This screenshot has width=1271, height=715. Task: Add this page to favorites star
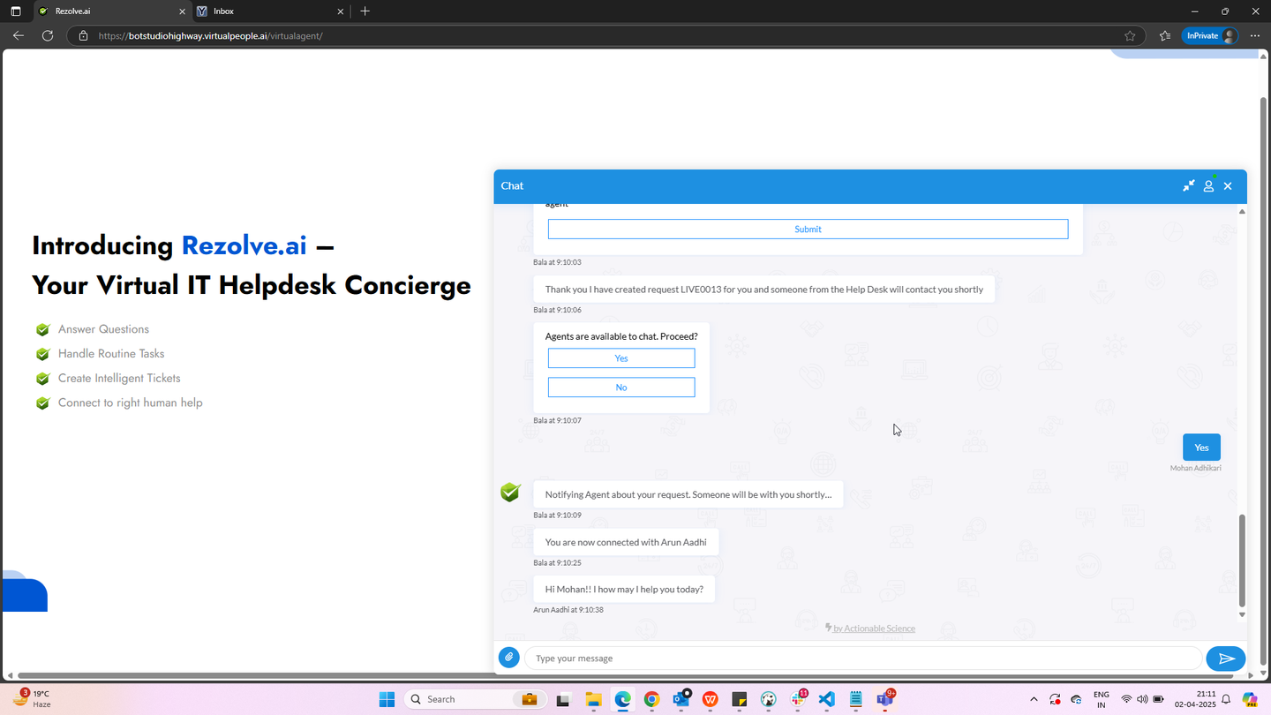pyautogui.click(x=1130, y=36)
